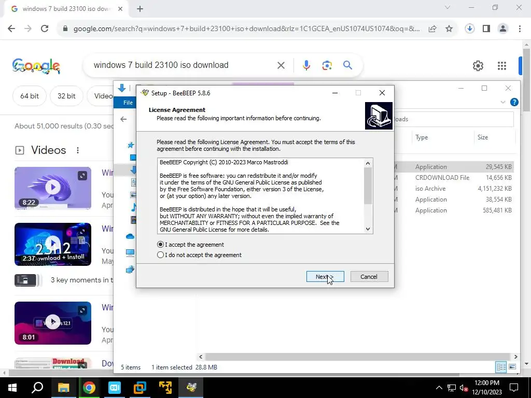The height and width of the screenshot is (398, 531).
Task: Select the CRDOWNLOAD File row
Action: pos(454,178)
